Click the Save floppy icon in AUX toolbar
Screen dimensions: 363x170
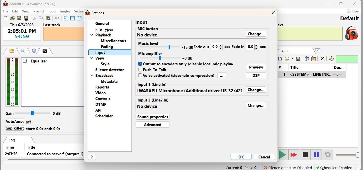click(x=298, y=59)
